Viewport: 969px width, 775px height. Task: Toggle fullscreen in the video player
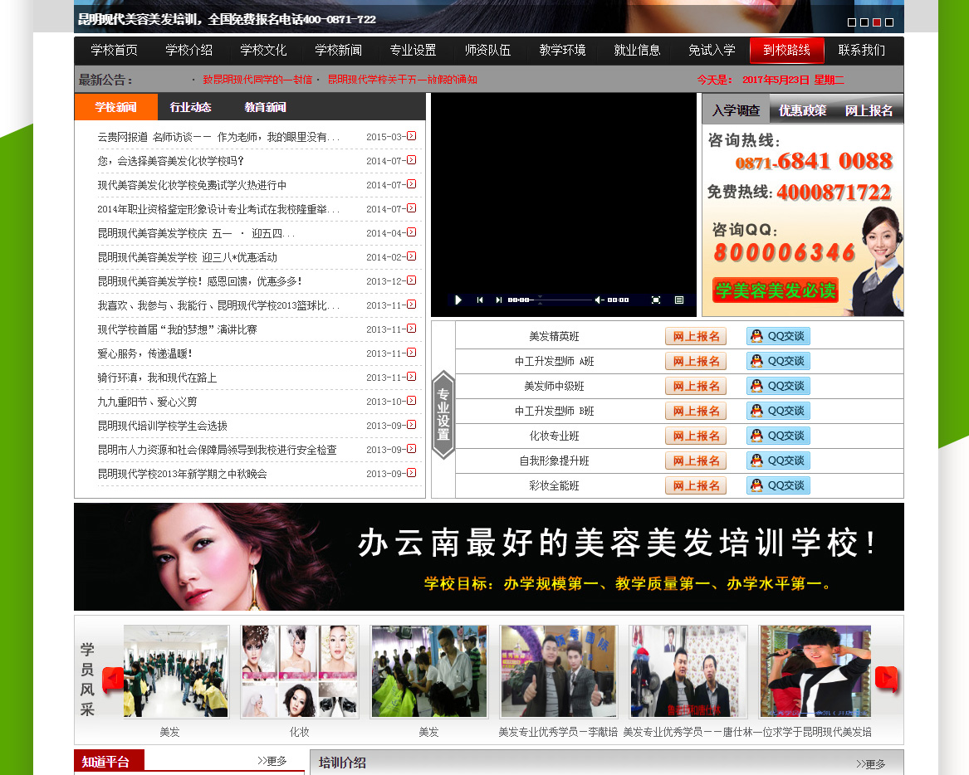click(x=656, y=300)
